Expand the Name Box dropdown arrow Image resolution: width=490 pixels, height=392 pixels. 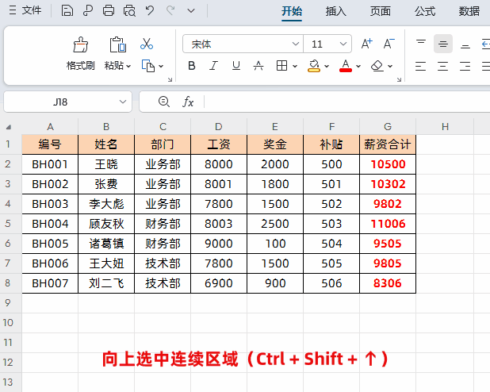pyautogui.click(x=123, y=102)
